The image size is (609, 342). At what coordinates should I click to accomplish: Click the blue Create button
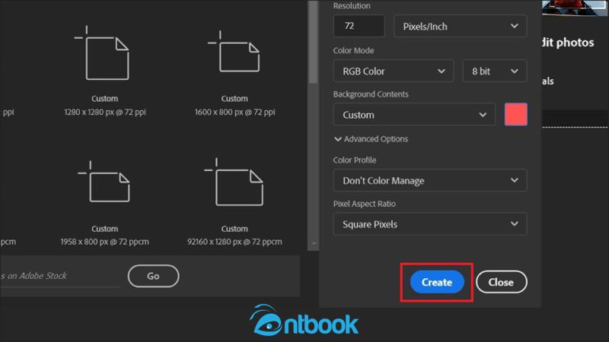pyautogui.click(x=437, y=282)
